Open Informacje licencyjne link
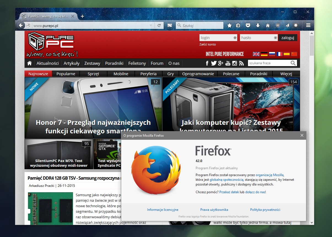The height and width of the screenshot is (237, 332). [163, 210]
